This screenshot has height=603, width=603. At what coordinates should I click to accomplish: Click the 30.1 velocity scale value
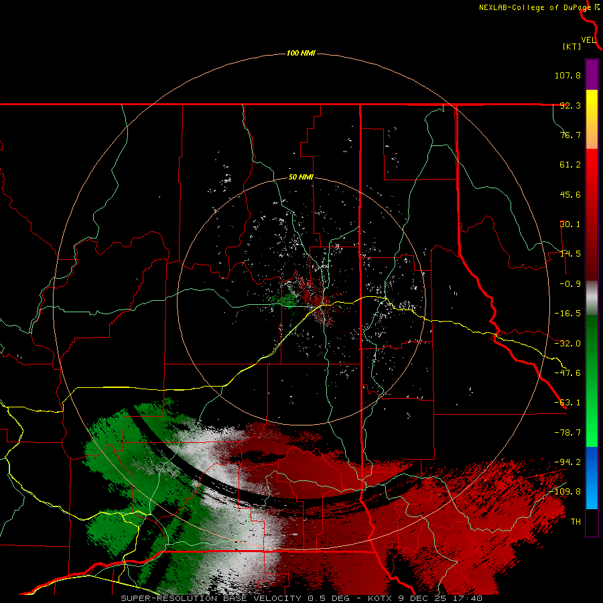570,224
